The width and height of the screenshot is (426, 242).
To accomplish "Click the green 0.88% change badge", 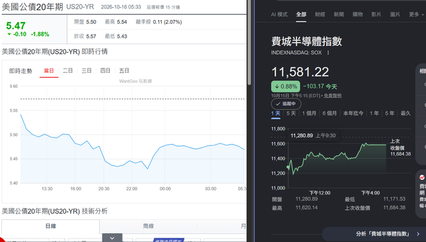I will click(x=286, y=86).
